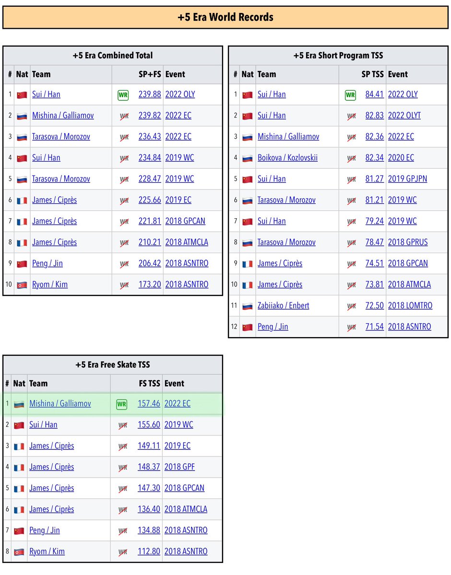451x575 pixels.
Task: Open the 2018 GPRUS event link
Action: coord(408,242)
